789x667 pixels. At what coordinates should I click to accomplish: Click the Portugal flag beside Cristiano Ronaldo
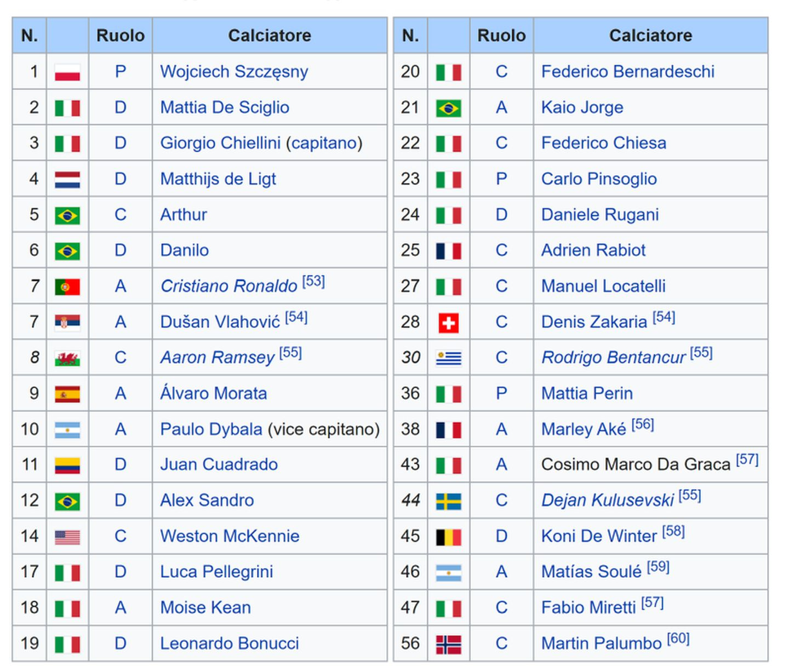tap(67, 287)
